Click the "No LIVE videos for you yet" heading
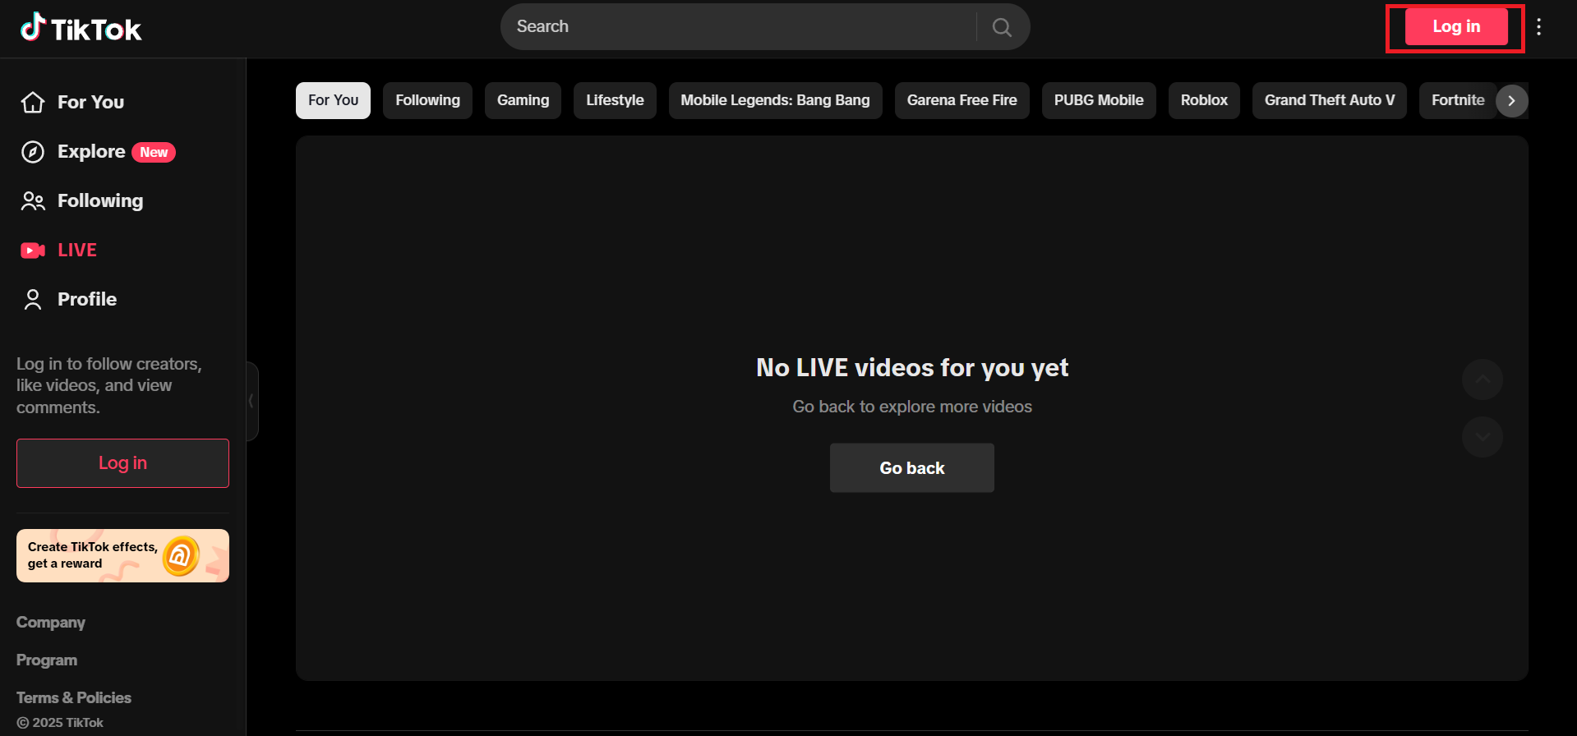The height and width of the screenshot is (736, 1577). coord(912,367)
